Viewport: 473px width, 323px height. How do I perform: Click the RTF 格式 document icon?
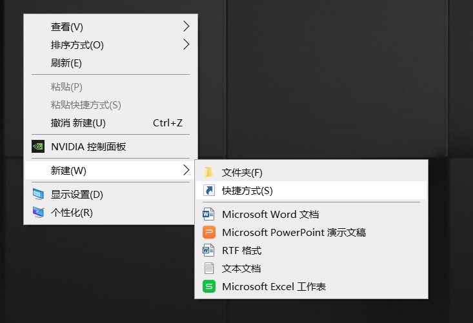point(208,250)
